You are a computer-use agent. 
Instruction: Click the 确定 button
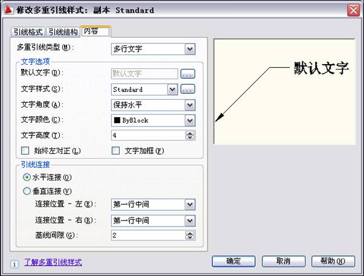(x=233, y=261)
